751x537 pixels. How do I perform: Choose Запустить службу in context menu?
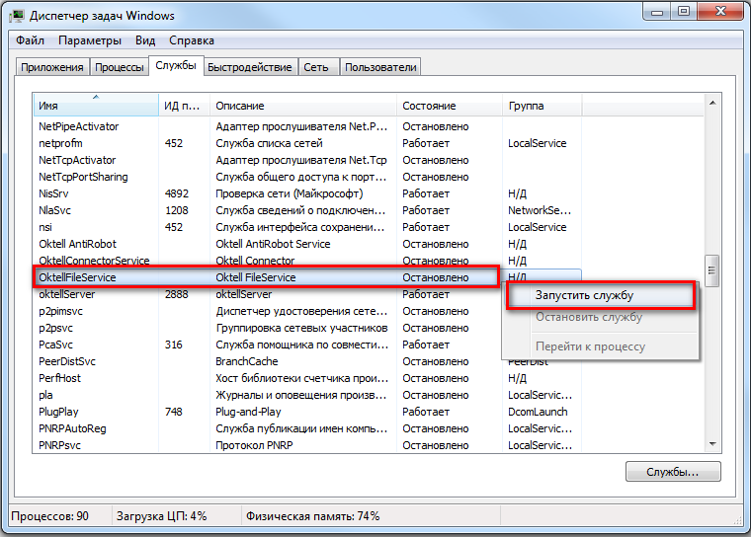(583, 295)
